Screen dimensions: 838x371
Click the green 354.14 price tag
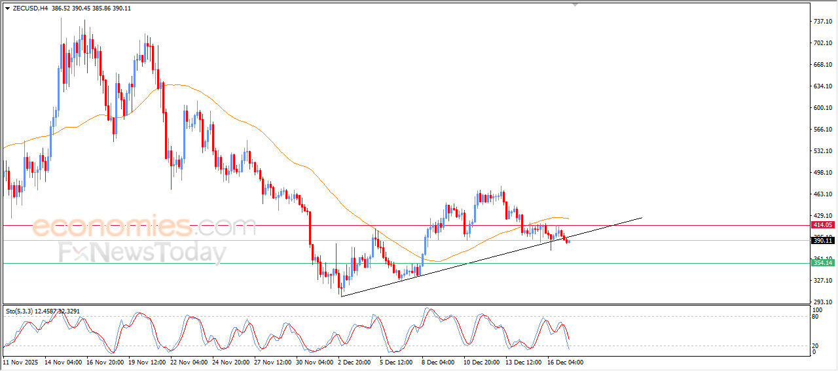822,262
